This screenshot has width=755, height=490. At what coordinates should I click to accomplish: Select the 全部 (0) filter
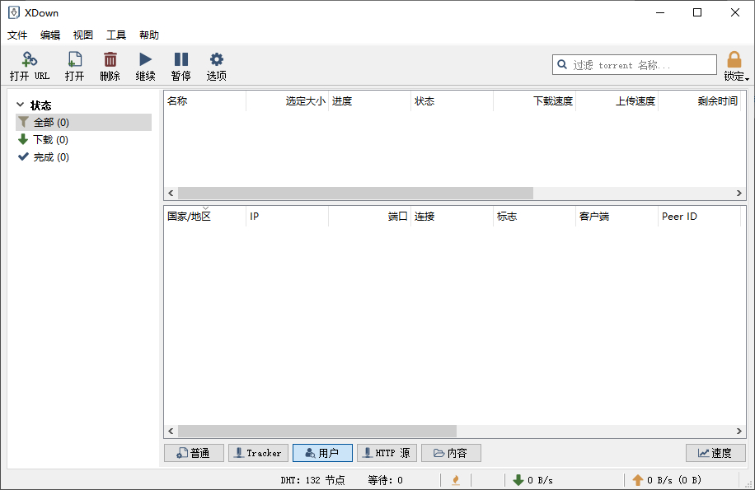click(84, 122)
